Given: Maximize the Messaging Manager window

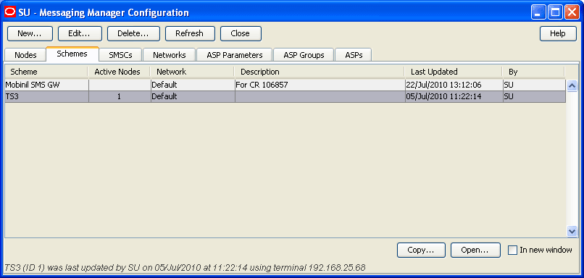Looking at the screenshot, I should [555, 12].
